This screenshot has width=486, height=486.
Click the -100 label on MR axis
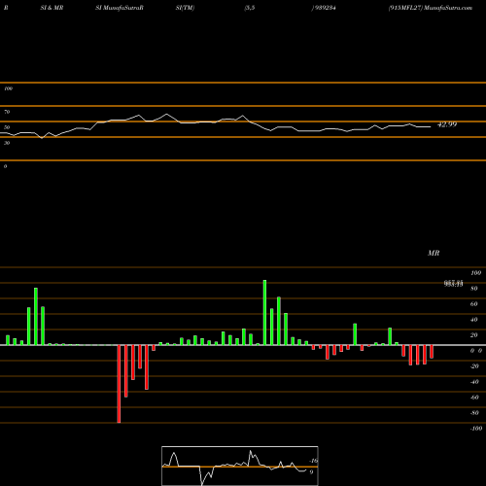click(476, 429)
